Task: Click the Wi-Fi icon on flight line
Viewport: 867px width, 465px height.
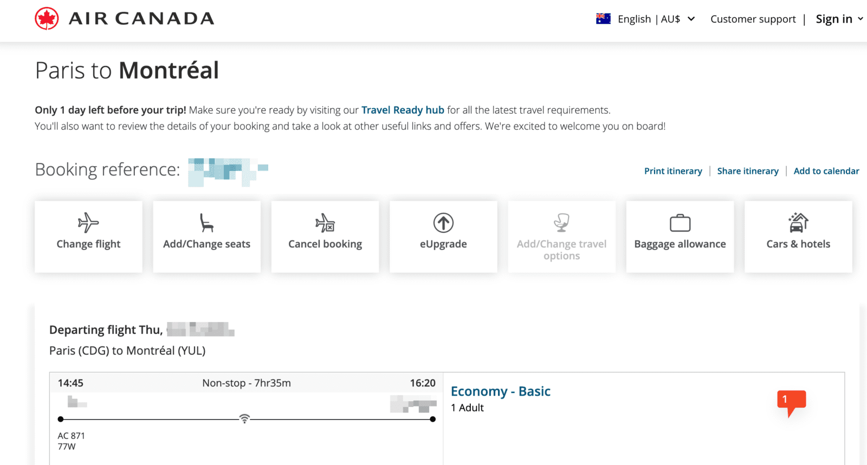Action: [x=245, y=418]
